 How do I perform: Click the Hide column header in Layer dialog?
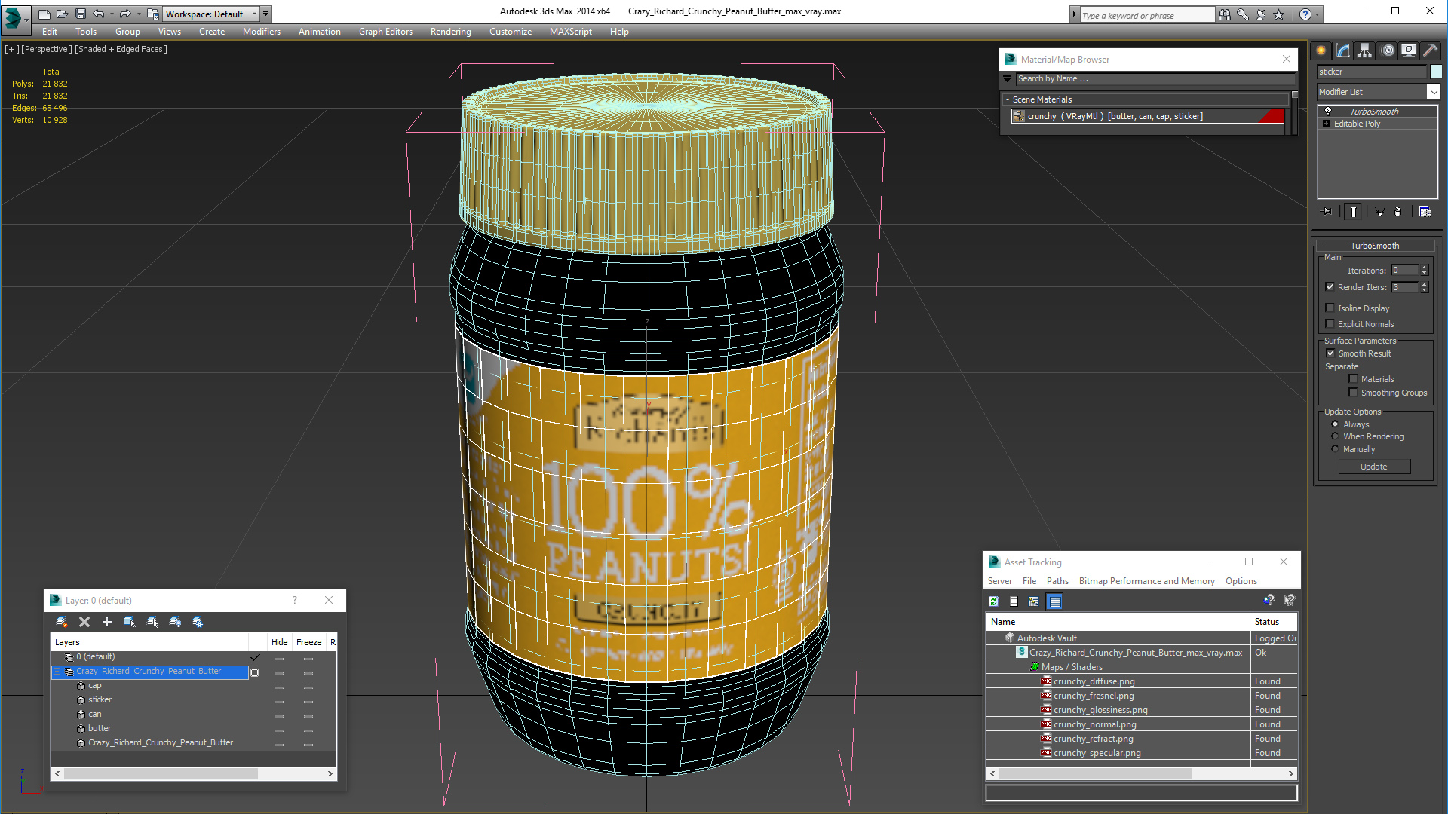coord(280,642)
